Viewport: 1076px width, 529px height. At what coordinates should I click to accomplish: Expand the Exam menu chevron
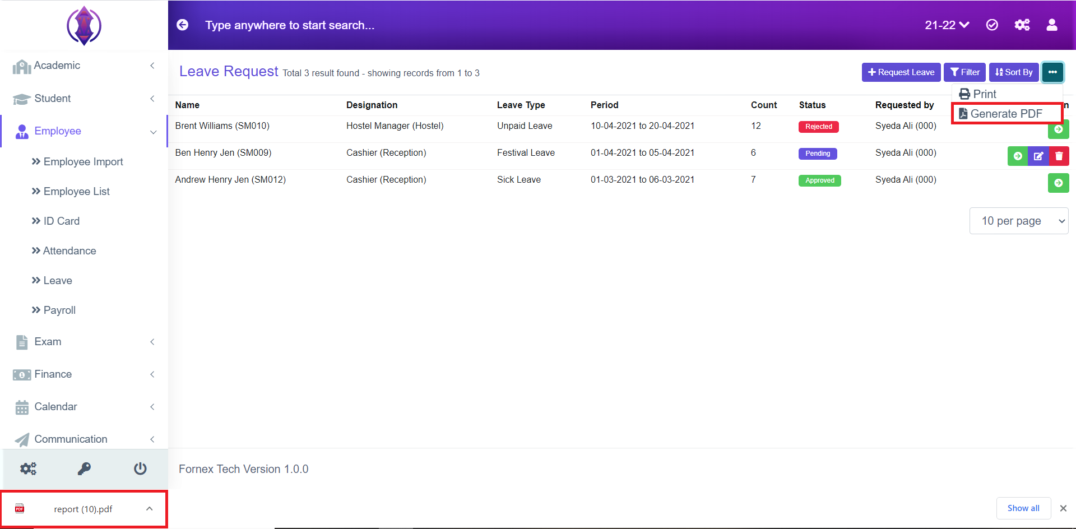pyautogui.click(x=152, y=342)
